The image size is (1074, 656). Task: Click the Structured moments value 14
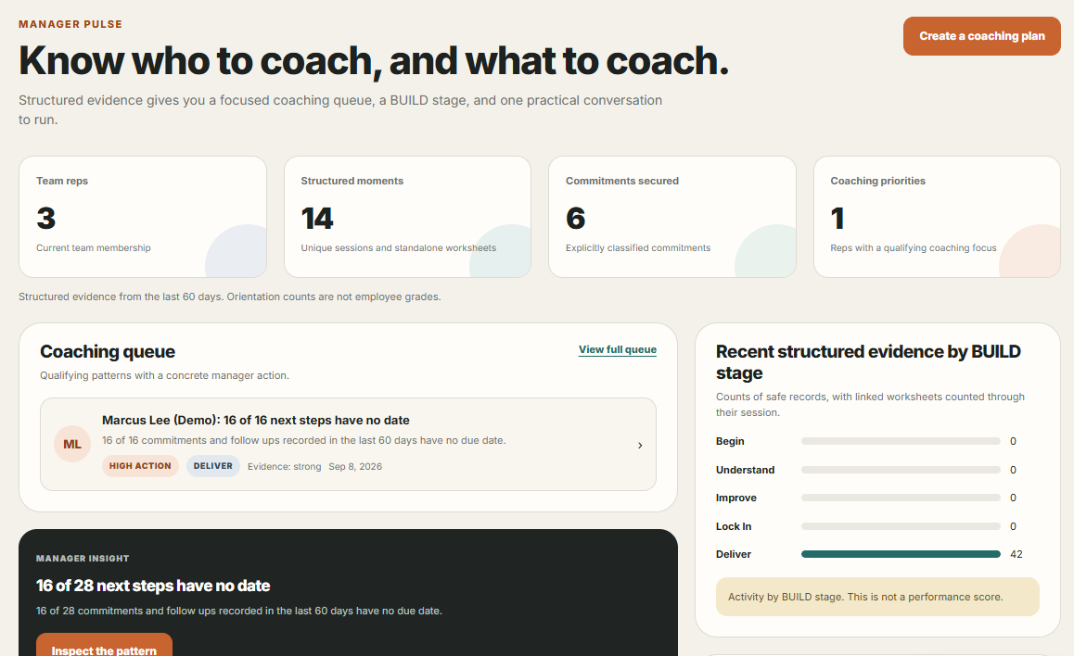point(317,219)
